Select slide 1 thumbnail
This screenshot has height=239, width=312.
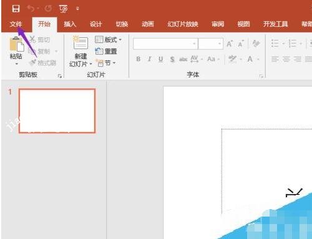point(57,111)
